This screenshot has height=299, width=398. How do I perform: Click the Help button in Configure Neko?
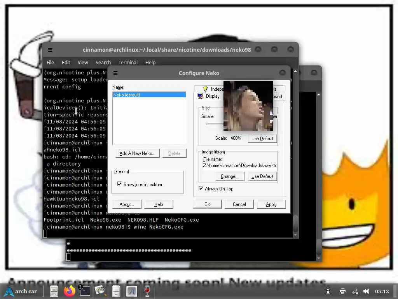click(159, 204)
